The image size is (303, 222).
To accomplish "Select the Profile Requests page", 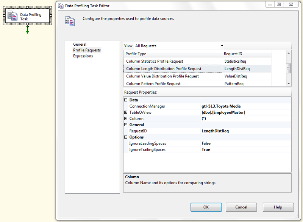I will pos(87,50).
